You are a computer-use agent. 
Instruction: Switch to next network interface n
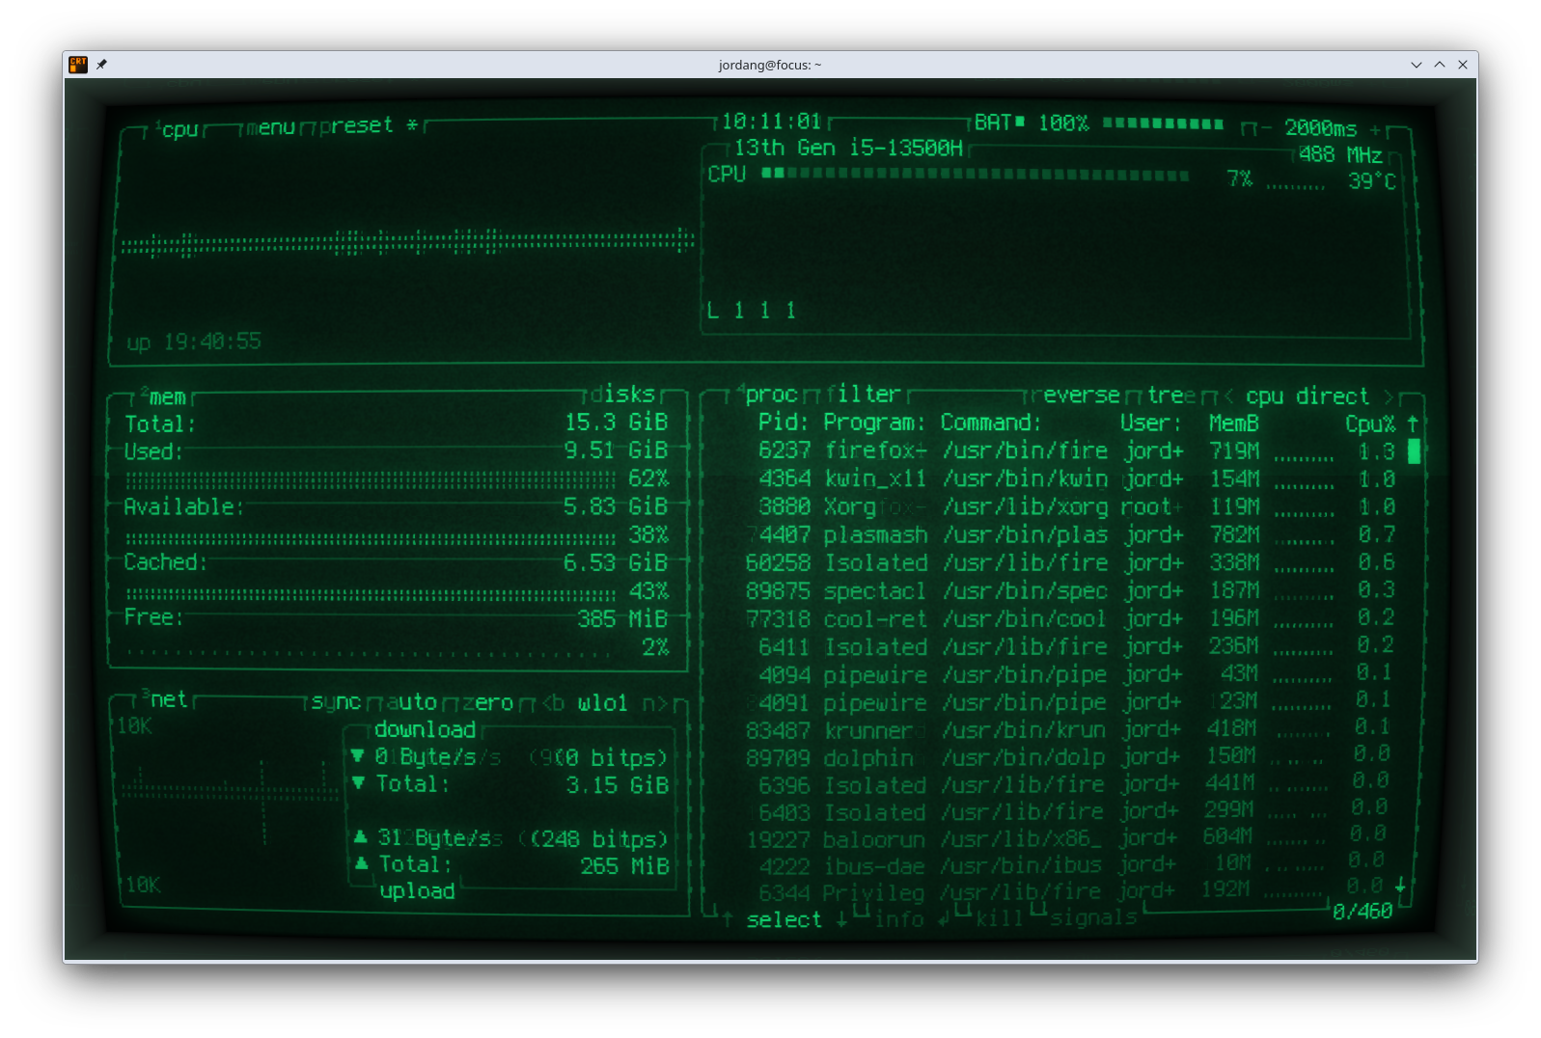[655, 703]
